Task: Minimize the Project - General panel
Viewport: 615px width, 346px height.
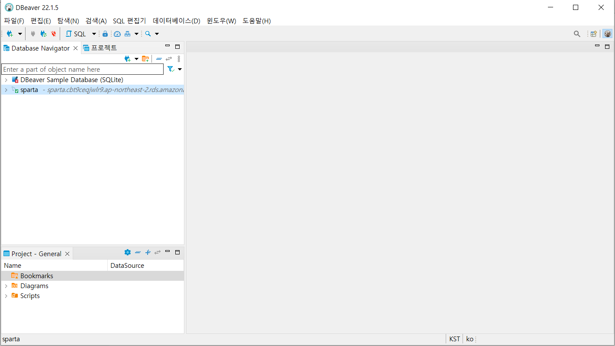Action: pyautogui.click(x=167, y=251)
